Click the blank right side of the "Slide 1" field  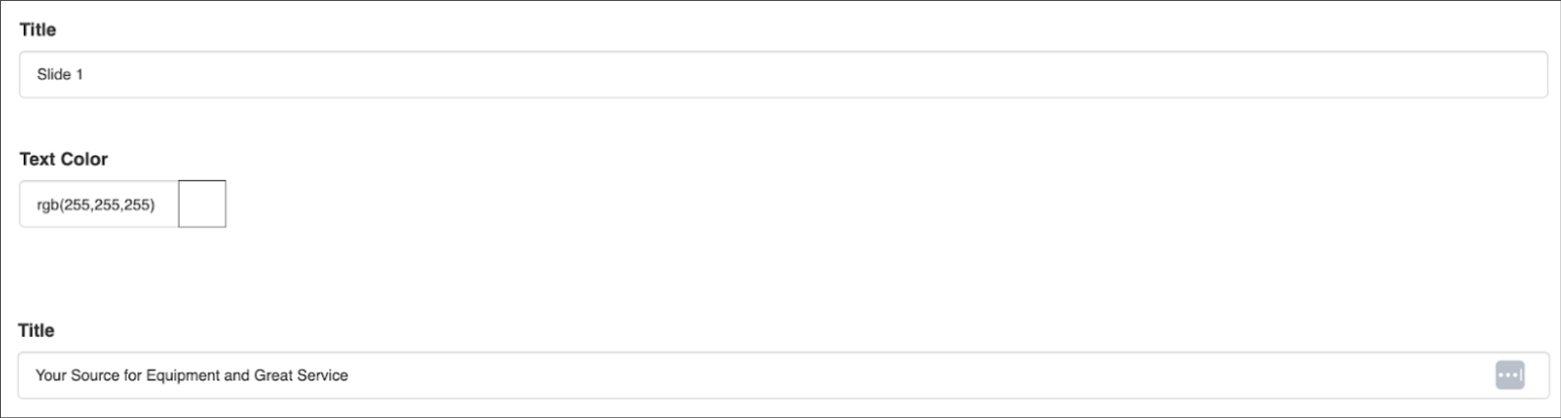(x=1186, y=74)
